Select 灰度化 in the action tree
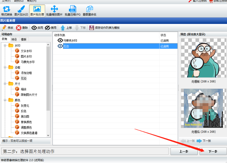The image size is (227, 163). pyautogui.click(x=25, y=106)
